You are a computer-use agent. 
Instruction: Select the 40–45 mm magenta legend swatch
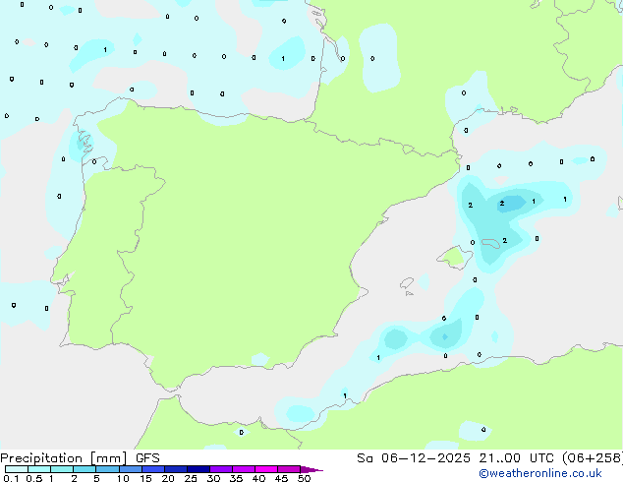(x=266, y=469)
